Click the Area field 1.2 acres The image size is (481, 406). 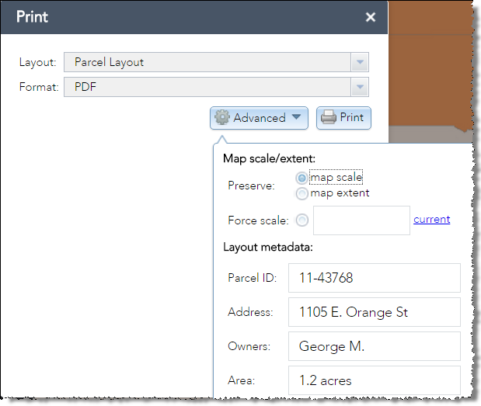pos(375,380)
